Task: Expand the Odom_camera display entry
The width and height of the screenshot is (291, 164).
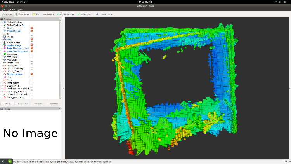Action: [2, 74]
